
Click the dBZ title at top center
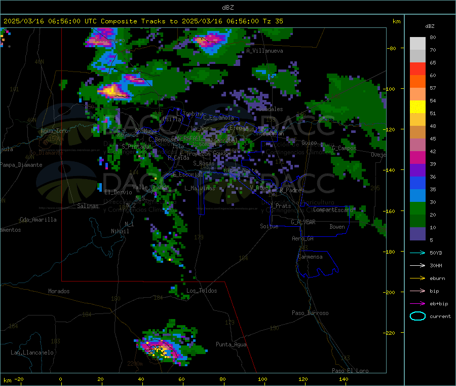click(x=227, y=7)
